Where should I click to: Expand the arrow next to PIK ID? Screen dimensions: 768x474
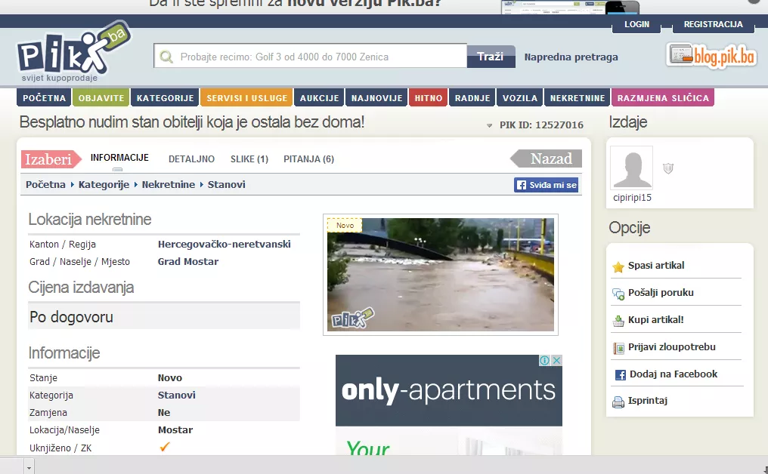click(x=491, y=125)
